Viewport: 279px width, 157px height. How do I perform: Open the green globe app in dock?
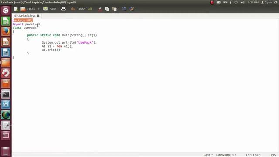[x=6, y=115]
